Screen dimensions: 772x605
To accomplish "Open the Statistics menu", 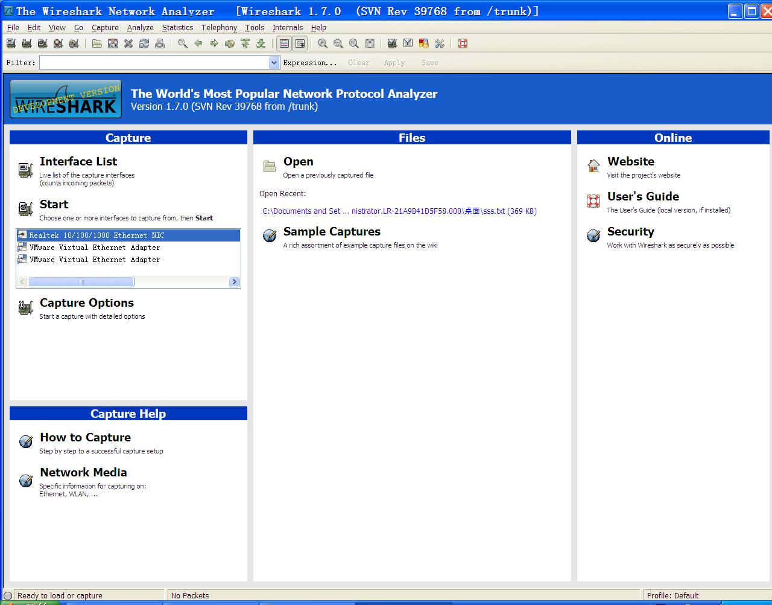I will [x=178, y=27].
